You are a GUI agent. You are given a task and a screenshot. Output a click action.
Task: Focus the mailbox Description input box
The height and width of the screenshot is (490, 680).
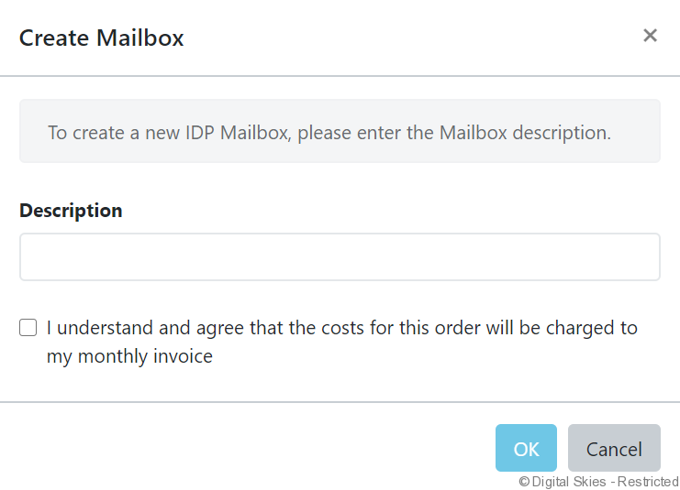(x=340, y=257)
